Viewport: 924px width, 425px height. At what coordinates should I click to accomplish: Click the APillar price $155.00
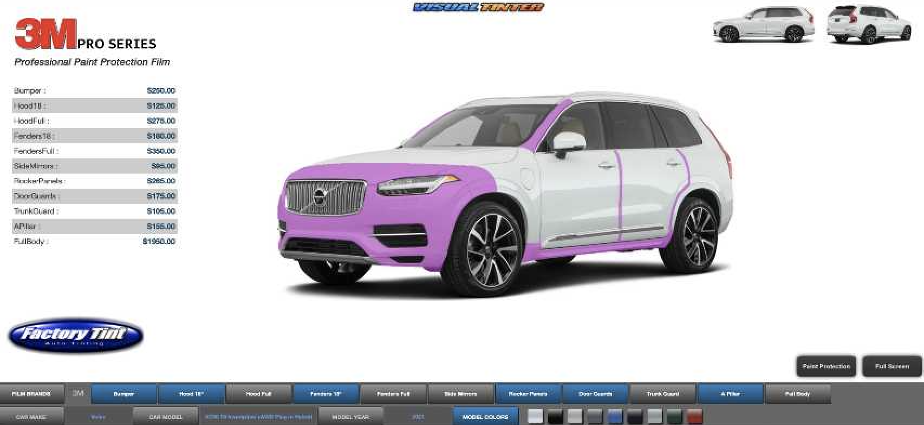(x=161, y=227)
